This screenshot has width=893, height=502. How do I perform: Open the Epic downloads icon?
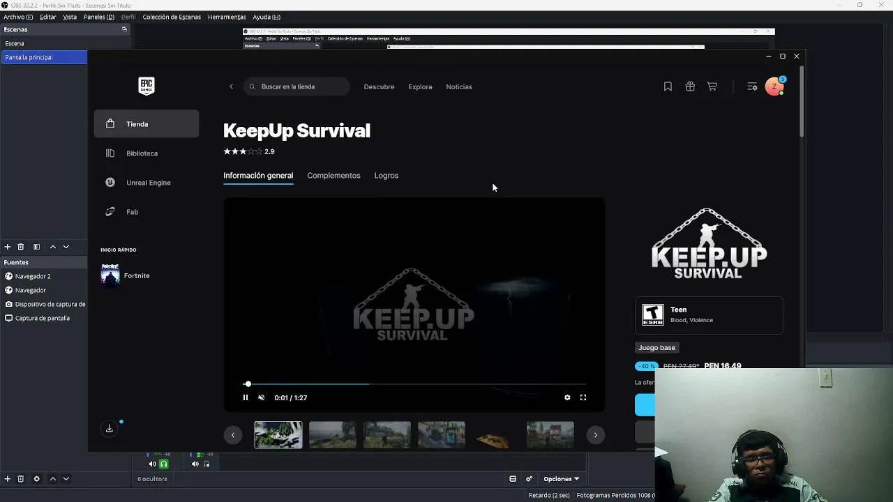(110, 428)
